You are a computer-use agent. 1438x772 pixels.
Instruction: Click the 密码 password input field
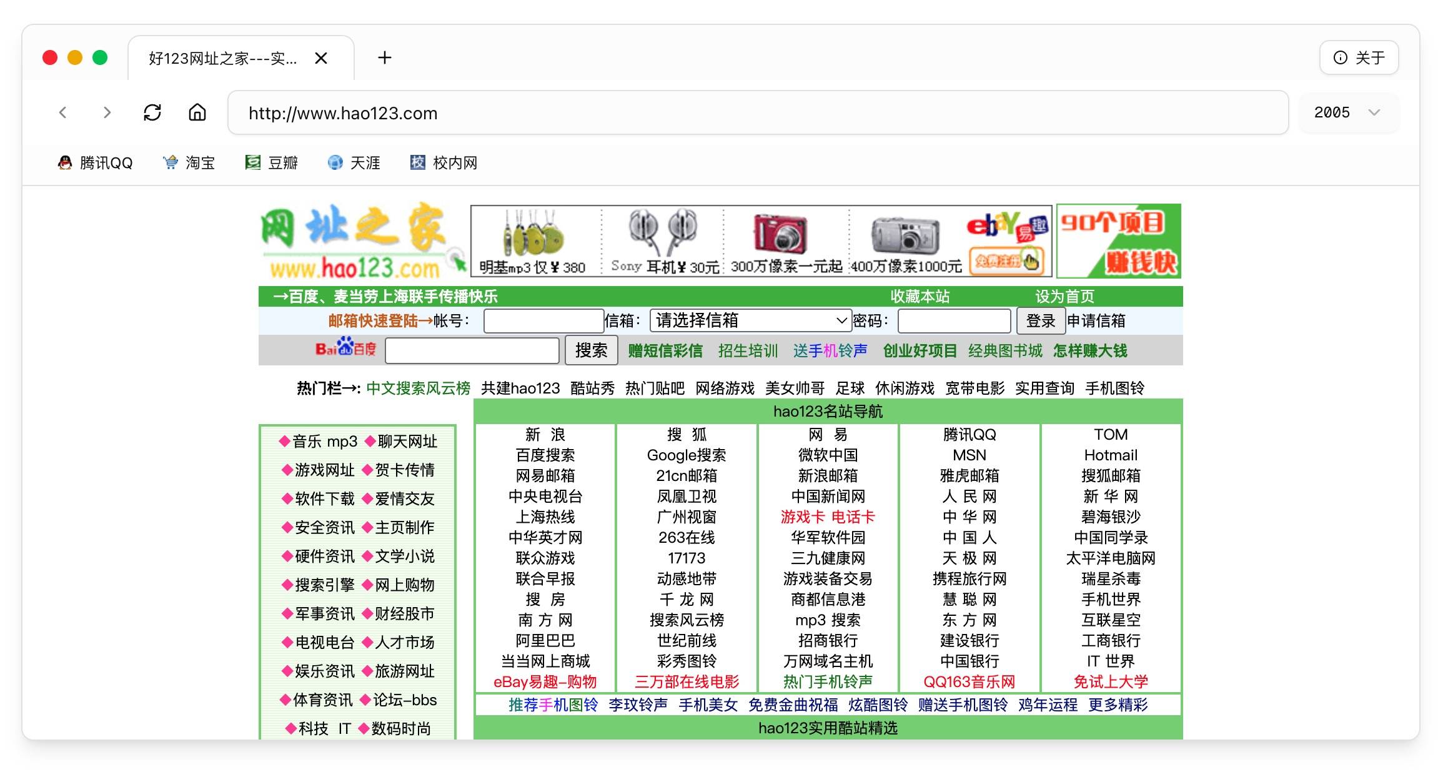[954, 321]
